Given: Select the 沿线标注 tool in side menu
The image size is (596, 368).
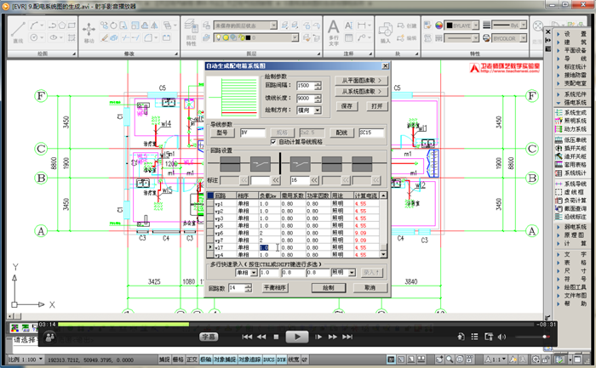Looking at the screenshot, I should coord(571,217).
